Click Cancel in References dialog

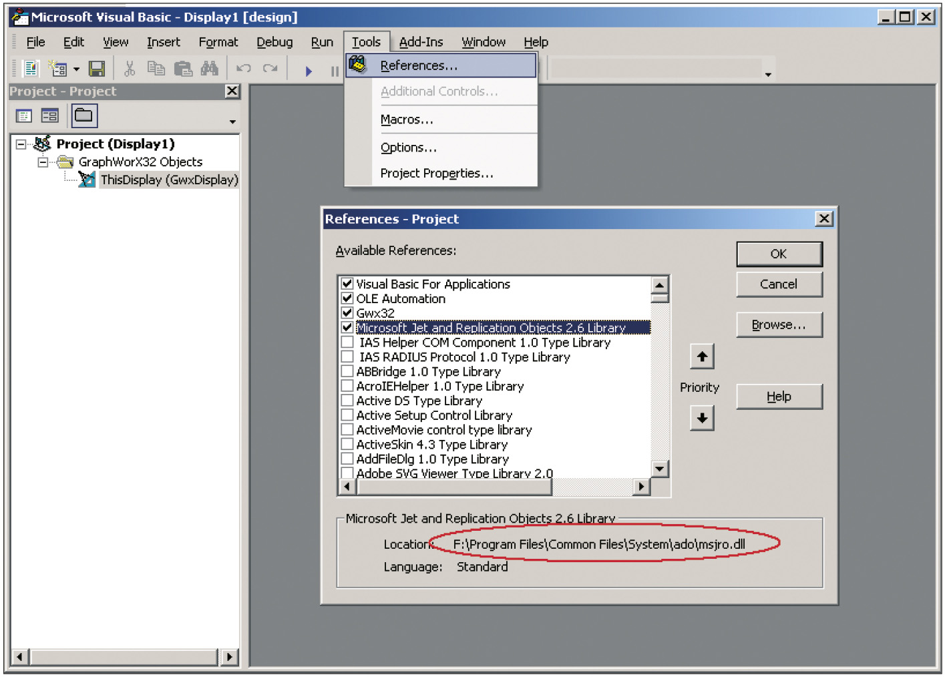779,284
